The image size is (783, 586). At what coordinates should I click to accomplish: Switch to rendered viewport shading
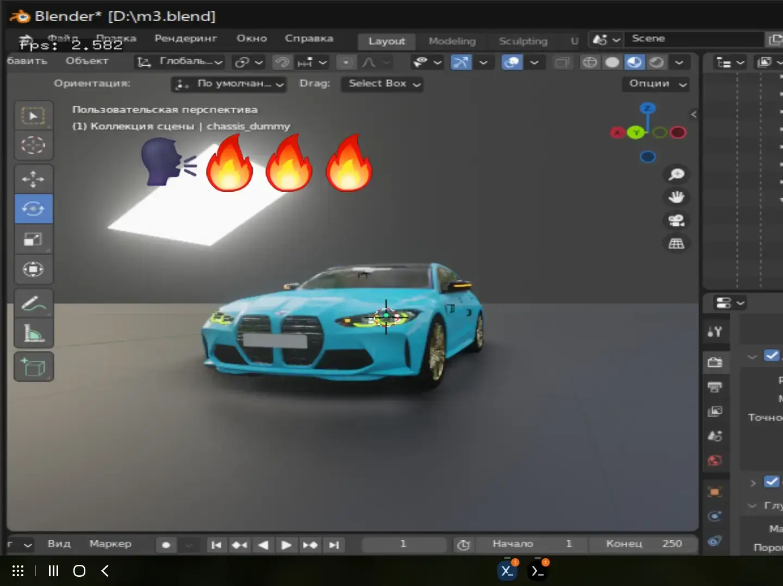(x=656, y=62)
